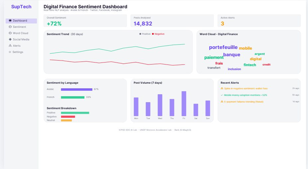Screen dimensions: 308x169
Task: Click the word 'inclusion' in word cloud
Action: coord(234,69)
